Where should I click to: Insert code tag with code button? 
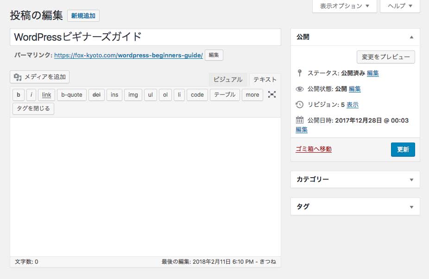(197, 95)
